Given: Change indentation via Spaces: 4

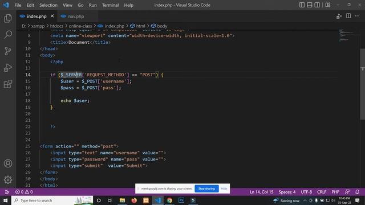Looking at the screenshot, I should click(287, 192).
